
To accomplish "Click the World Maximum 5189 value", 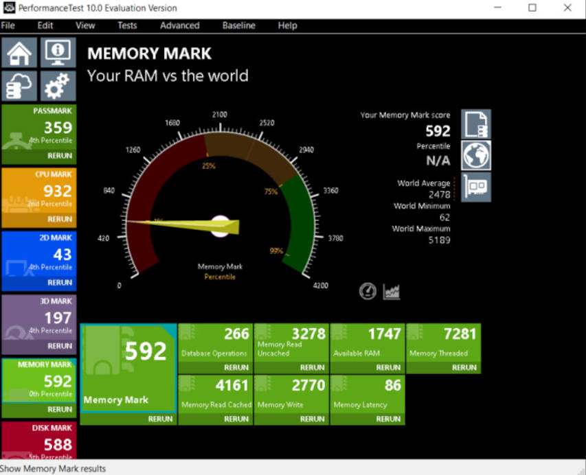I will (440, 240).
